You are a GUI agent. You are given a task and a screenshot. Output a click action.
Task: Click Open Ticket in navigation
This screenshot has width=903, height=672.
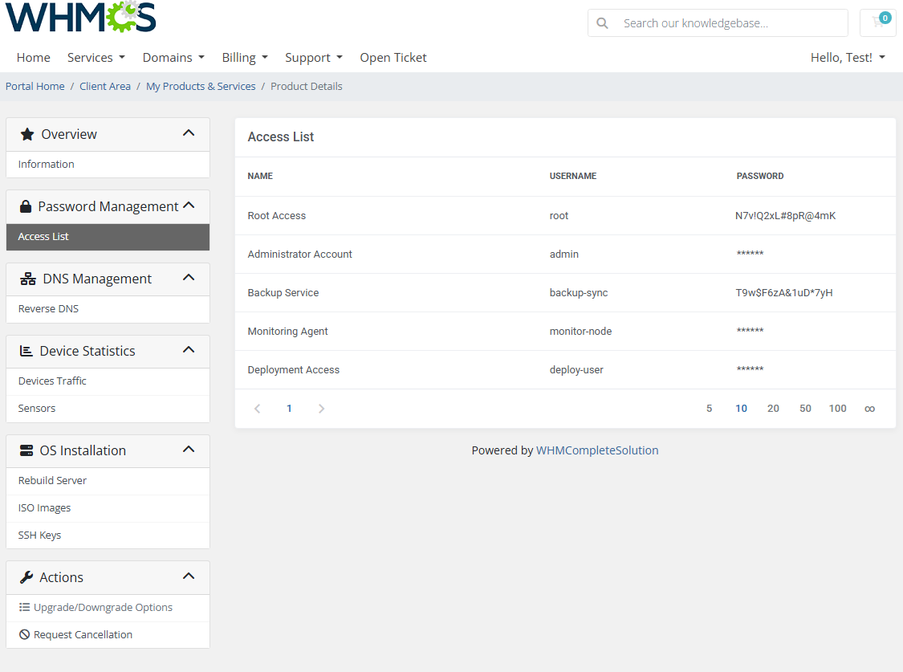[393, 58]
